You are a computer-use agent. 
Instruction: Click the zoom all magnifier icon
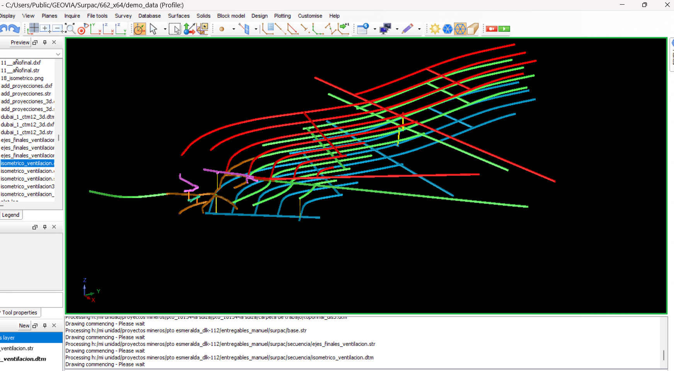70,29
